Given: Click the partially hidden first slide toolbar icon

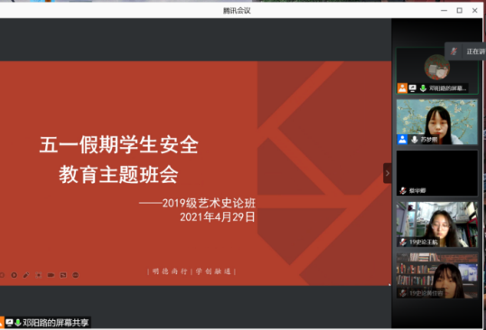Looking at the screenshot, I should click(2, 275).
